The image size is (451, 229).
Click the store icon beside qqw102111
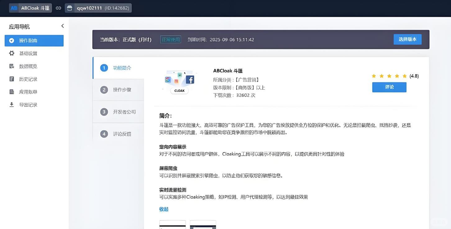coord(70,8)
